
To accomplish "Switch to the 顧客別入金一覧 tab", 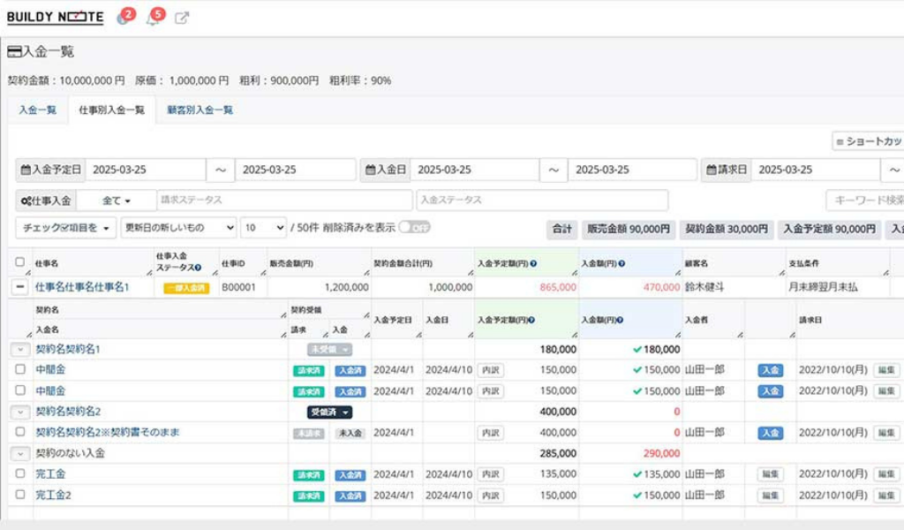I will 200,110.
